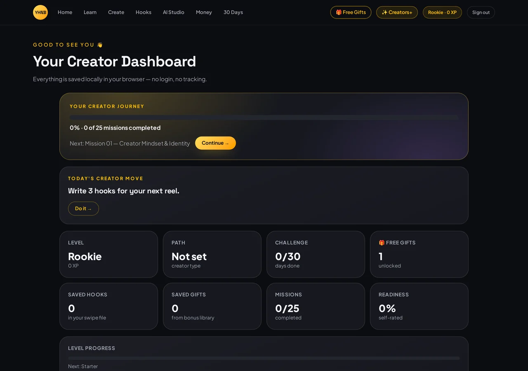Click the Do it button
This screenshot has height=371, width=528.
(83, 209)
